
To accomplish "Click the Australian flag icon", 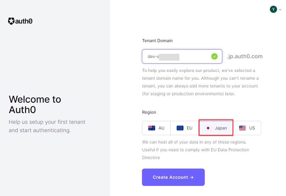I will pos(152,128).
